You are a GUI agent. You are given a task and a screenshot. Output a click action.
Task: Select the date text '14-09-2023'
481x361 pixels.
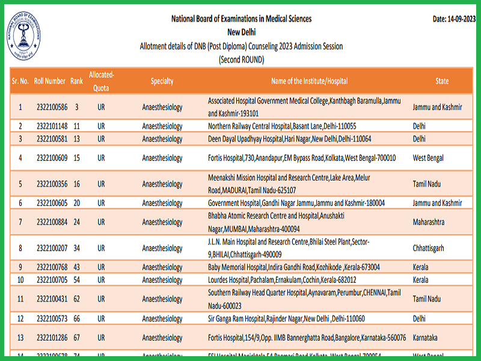[x=462, y=19]
